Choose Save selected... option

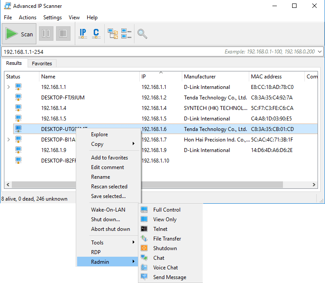pos(108,196)
